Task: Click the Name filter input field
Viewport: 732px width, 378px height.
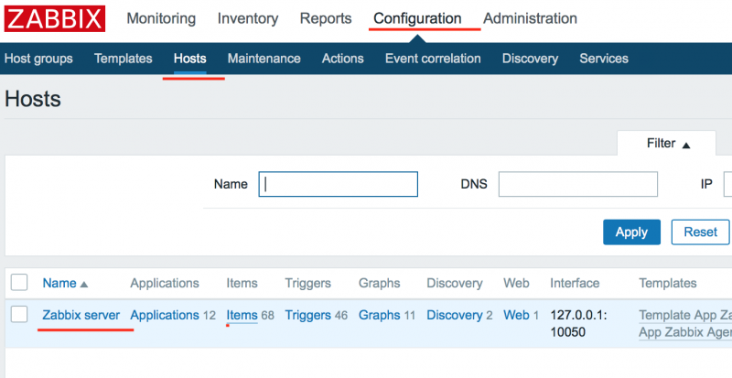Action: tap(339, 184)
